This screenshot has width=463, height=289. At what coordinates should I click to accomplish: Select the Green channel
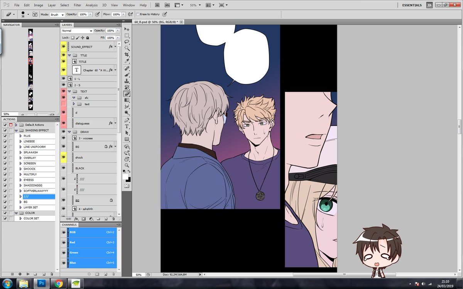pyautogui.click(x=91, y=252)
